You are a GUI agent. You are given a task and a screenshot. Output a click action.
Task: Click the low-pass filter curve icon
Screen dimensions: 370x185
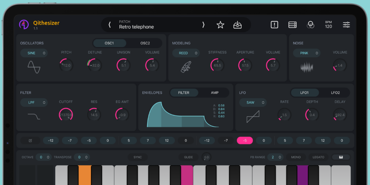point(34,116)
